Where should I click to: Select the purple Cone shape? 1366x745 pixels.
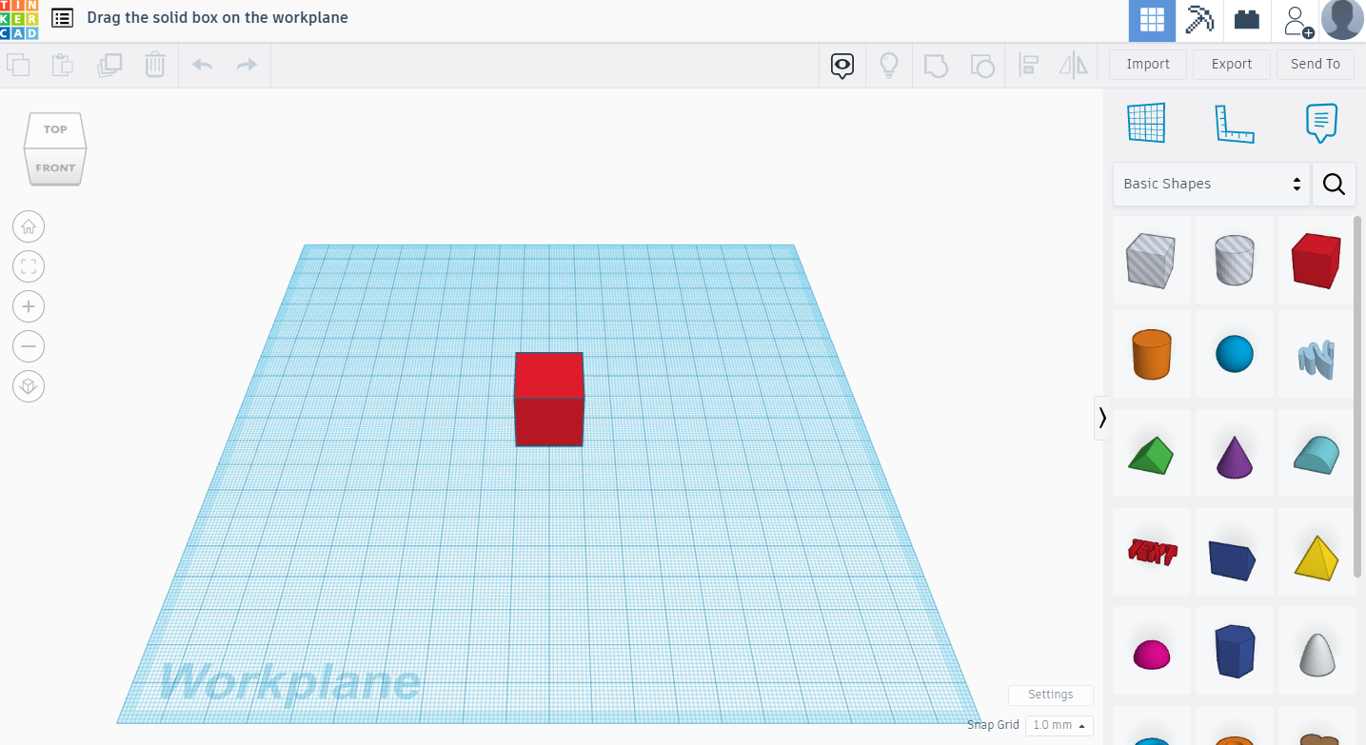(x=1235, y=454)
